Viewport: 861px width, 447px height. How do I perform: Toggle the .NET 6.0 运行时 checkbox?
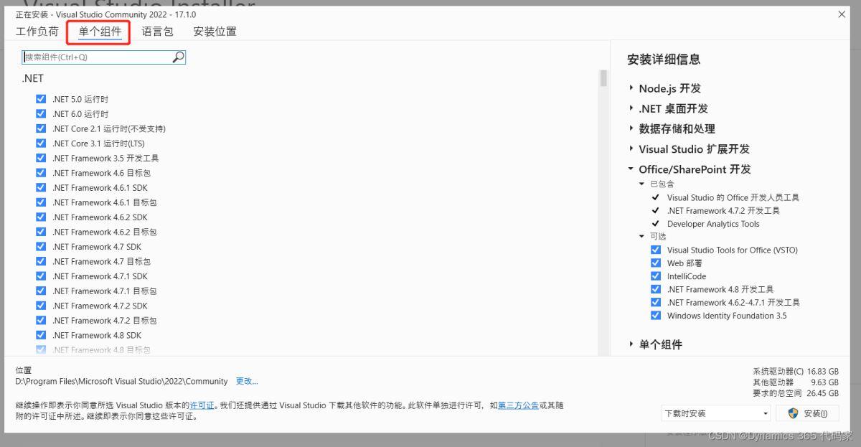[41, 114]
